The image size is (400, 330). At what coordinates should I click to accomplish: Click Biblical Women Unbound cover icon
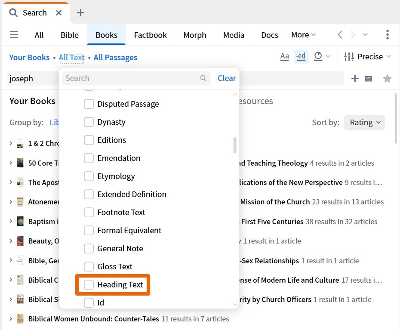20,319
